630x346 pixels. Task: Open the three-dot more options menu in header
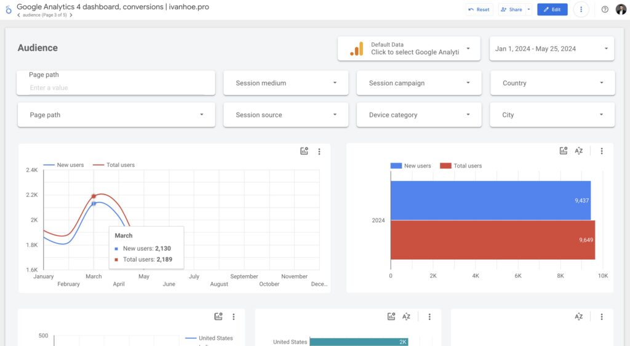coord(581,10)
